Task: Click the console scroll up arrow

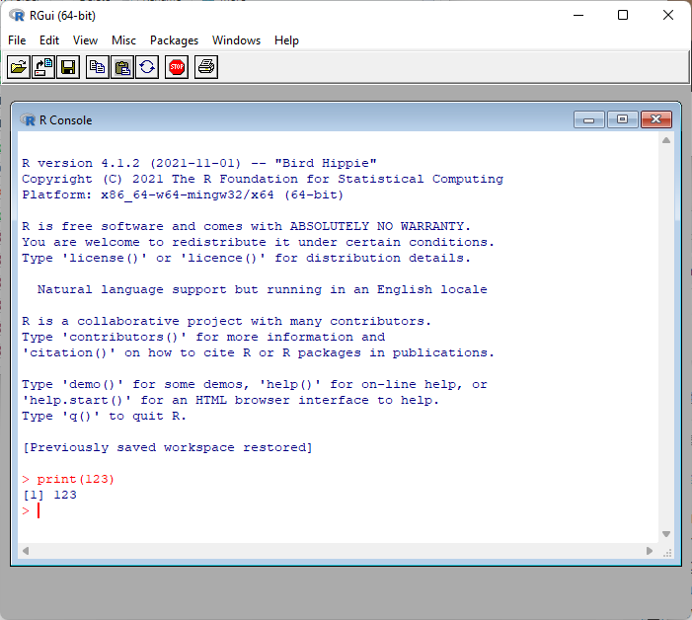Action: 666,140
